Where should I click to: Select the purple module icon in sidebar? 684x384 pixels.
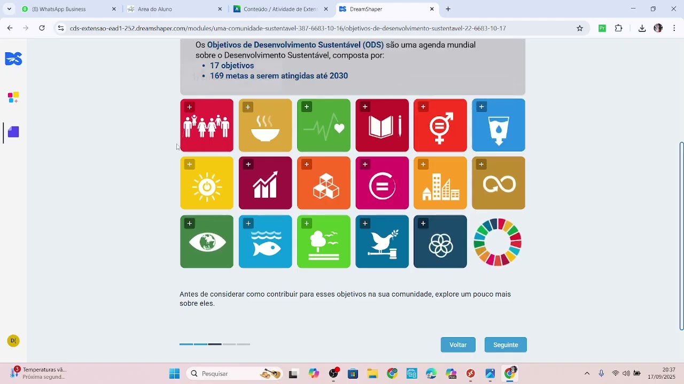pos(13,132)
